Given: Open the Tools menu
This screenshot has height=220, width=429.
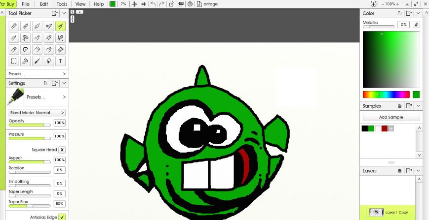Looking at the screenshot, I should pyautogui.click(x=62, y=4).
